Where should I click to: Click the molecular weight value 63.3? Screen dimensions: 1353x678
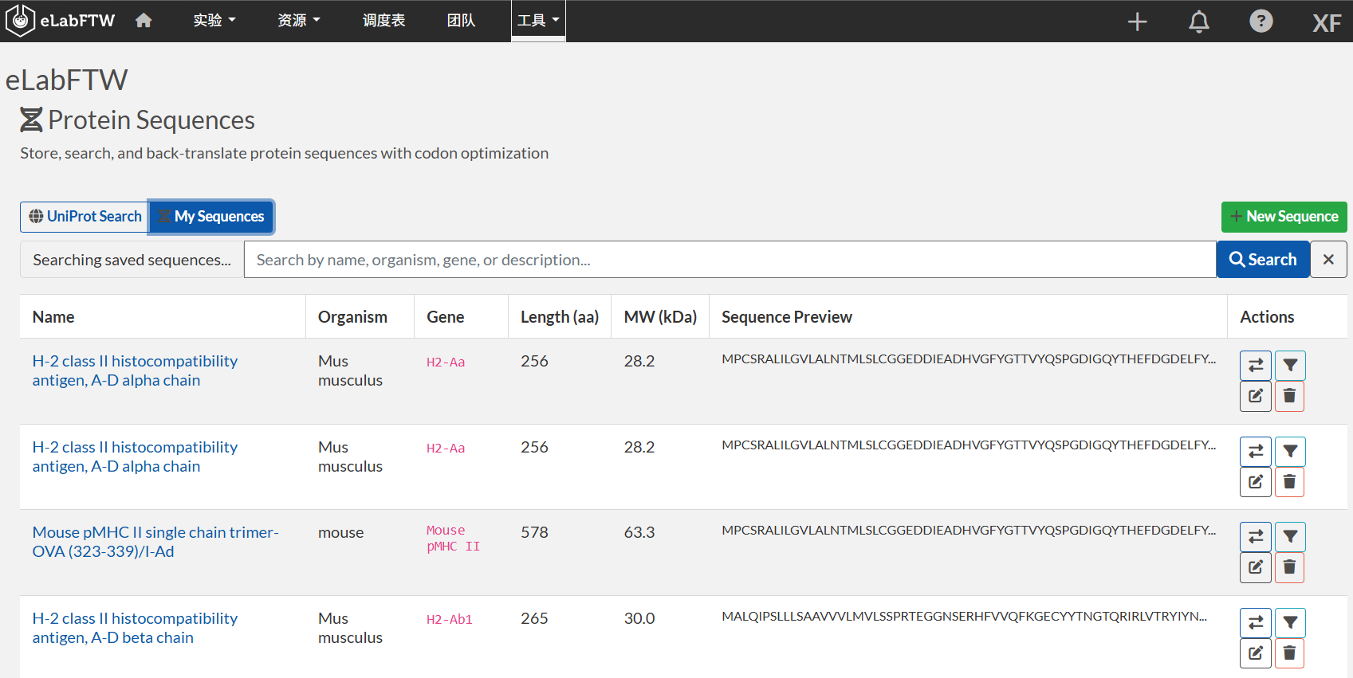point(639,532)
